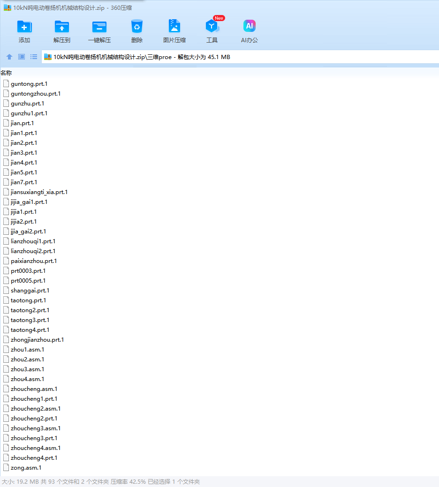Select file icon of jian5.prt.1
439x487 pixels.
6,172
